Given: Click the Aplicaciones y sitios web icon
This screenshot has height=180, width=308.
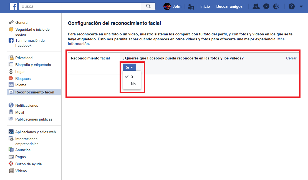Looking at the screenshot, I should point(11,132).
